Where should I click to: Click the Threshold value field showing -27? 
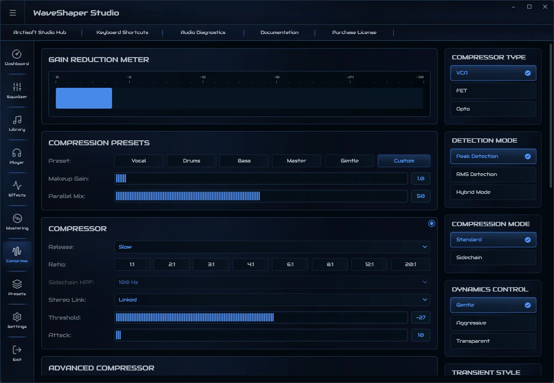(x=420, y=318)
